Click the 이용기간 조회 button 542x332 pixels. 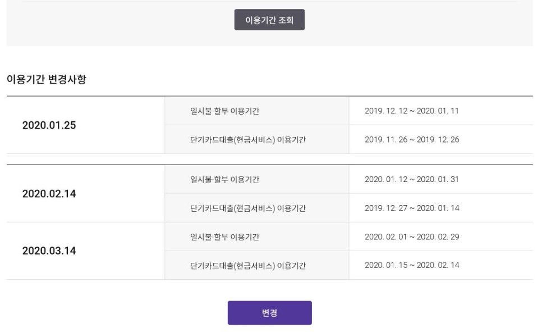[x=269, y=20]
